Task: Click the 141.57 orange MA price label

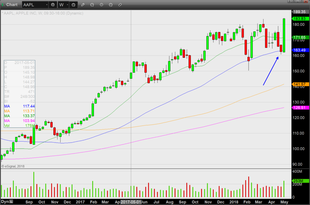Action: tap(300, 84)
